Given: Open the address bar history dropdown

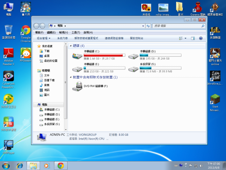Looking at the screenshot, I should [x=143, y=26].
